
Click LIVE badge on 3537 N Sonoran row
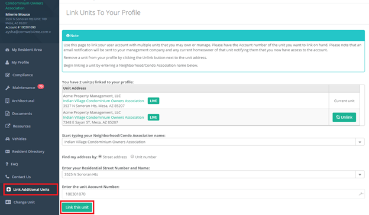pyautogui.click(x=153, y=101)
